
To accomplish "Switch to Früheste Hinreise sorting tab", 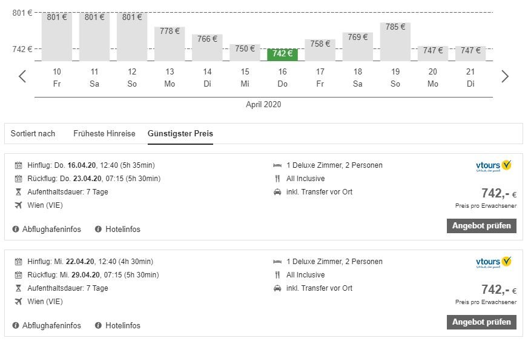I will click(x=104, y=134).
